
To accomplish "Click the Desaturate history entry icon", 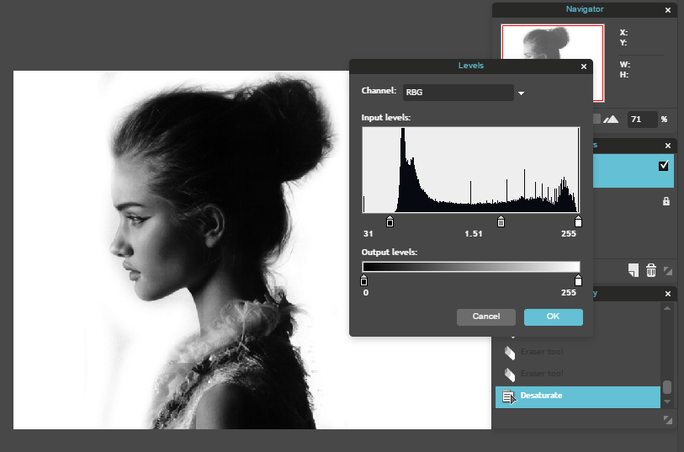I will [x=509, y=397].
